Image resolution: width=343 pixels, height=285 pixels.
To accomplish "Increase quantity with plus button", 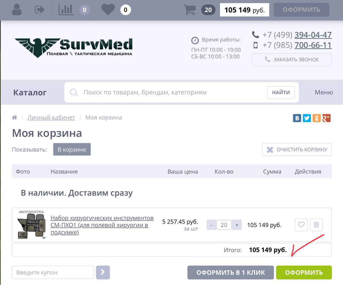I will pos(237,225).
